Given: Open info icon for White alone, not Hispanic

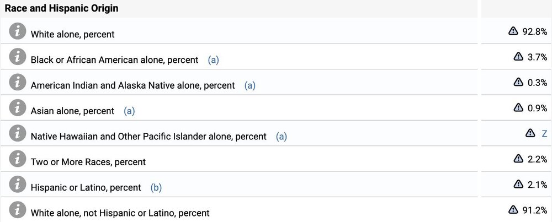Looking at the screenshot, I should point(18,210).
